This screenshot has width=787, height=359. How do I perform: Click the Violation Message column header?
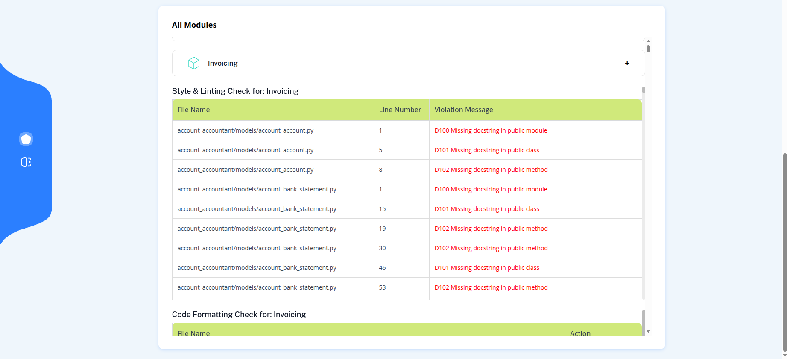click(x=535, y=110)
